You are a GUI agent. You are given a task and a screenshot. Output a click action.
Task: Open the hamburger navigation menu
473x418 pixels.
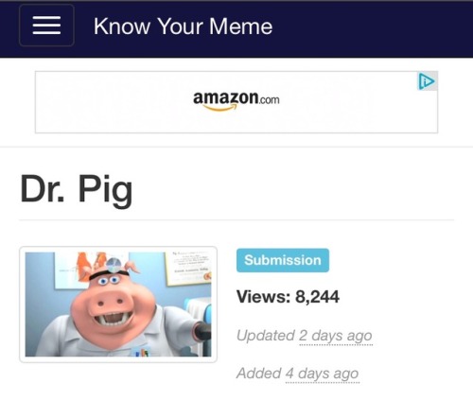click(46, 26)
